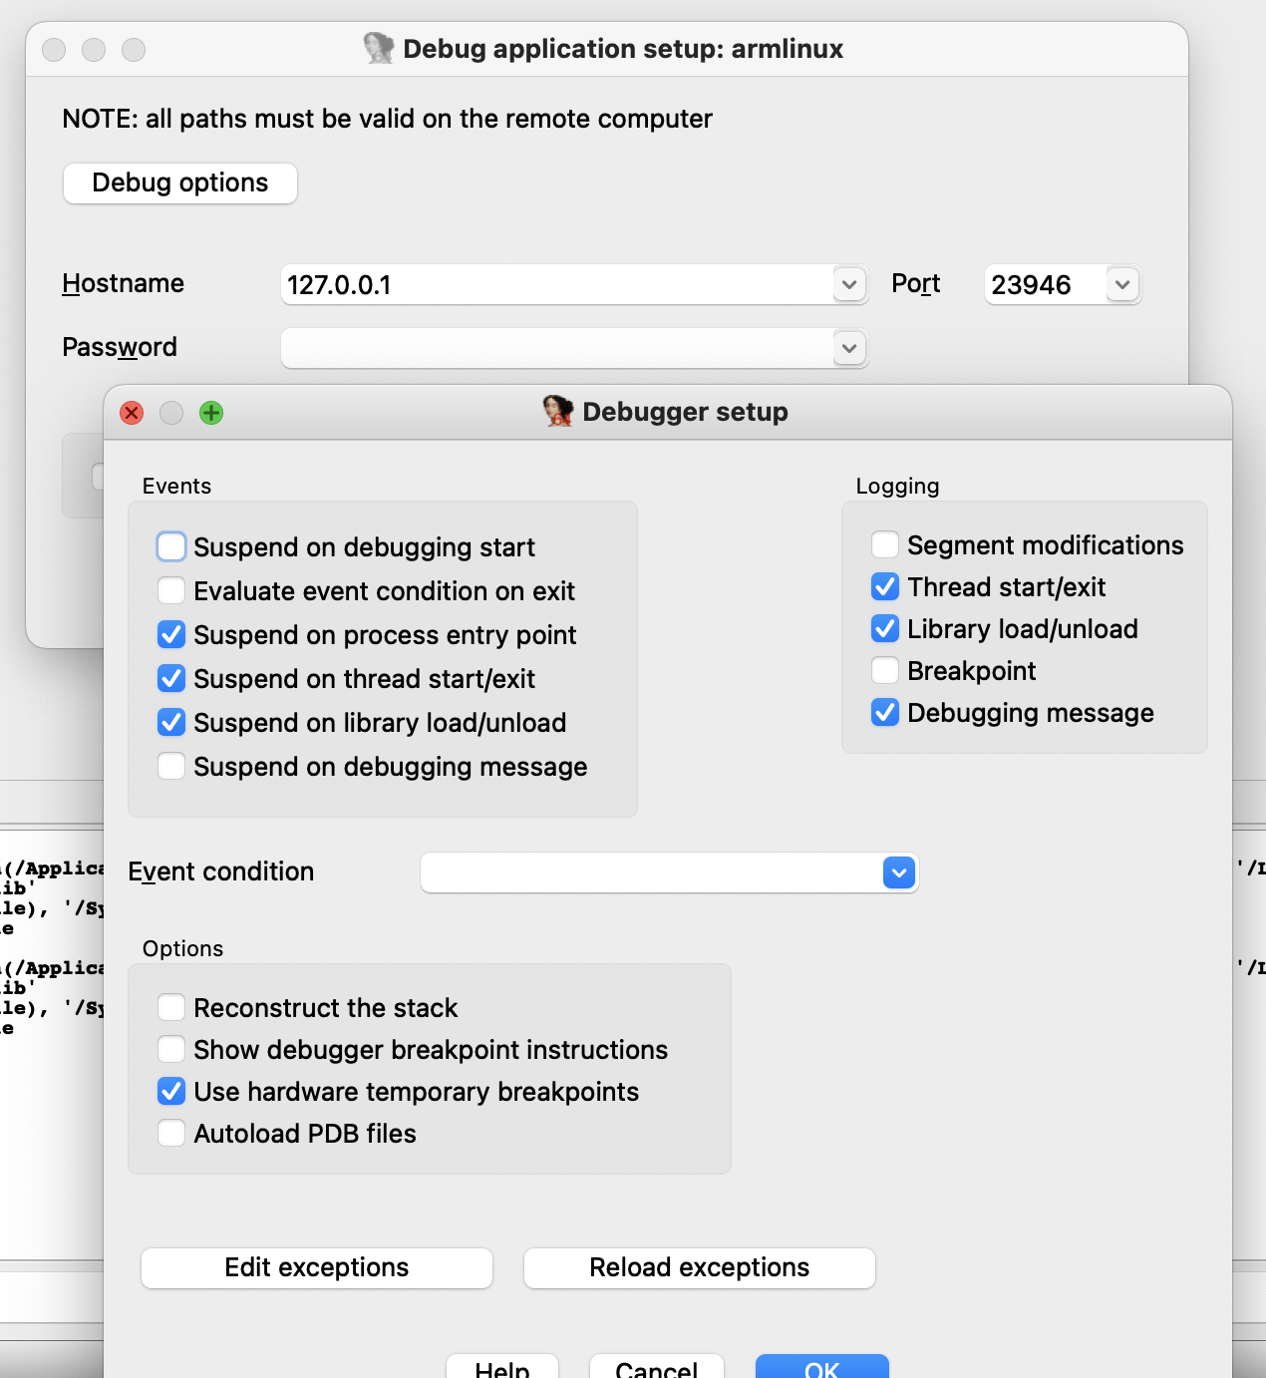Open the Hostname dropdown arrow
1266x1378 pixels.
tap(848, 284)
